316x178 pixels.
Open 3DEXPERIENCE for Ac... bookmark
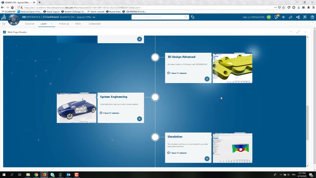pos(134,12)
